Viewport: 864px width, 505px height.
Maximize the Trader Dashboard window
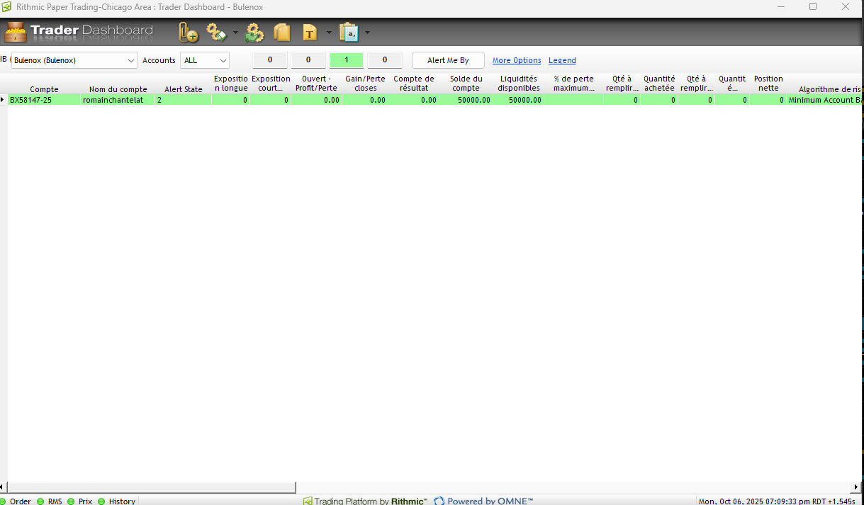coord(813,6)
